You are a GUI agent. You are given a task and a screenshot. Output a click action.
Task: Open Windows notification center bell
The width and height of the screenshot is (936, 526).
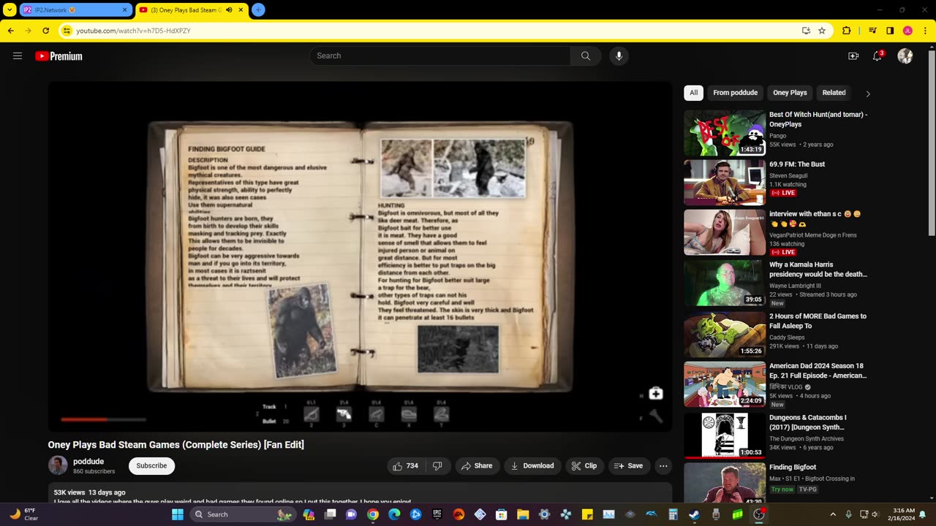click(923, 514)
